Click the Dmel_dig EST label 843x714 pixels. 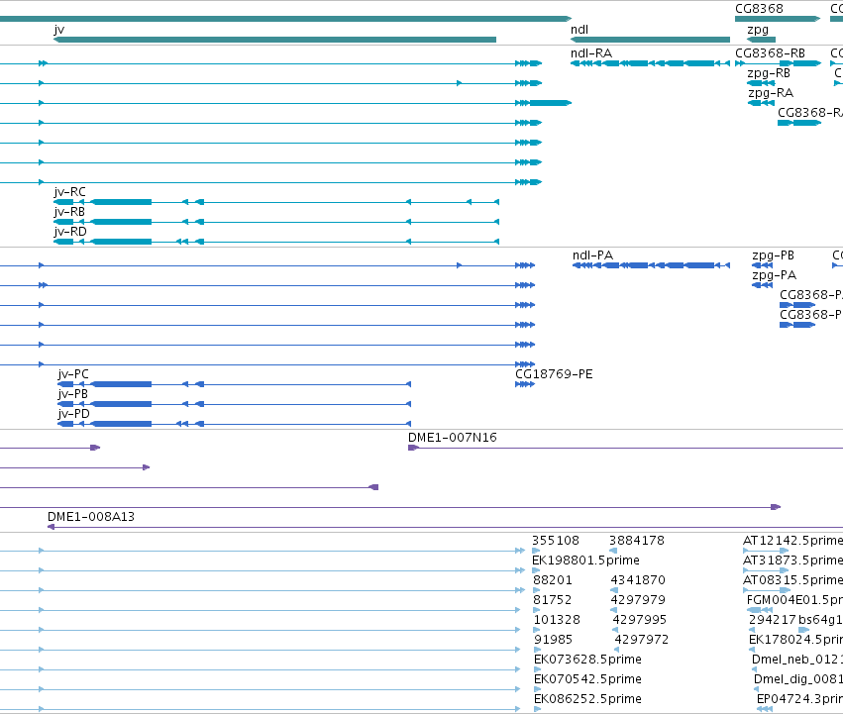coord(798,679)
